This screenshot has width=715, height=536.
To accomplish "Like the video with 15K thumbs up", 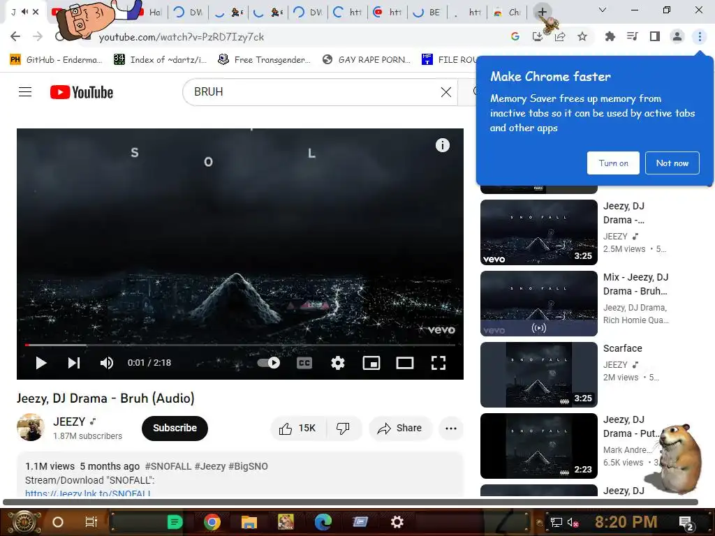I will pyautogui.click(x=298, y=428).
